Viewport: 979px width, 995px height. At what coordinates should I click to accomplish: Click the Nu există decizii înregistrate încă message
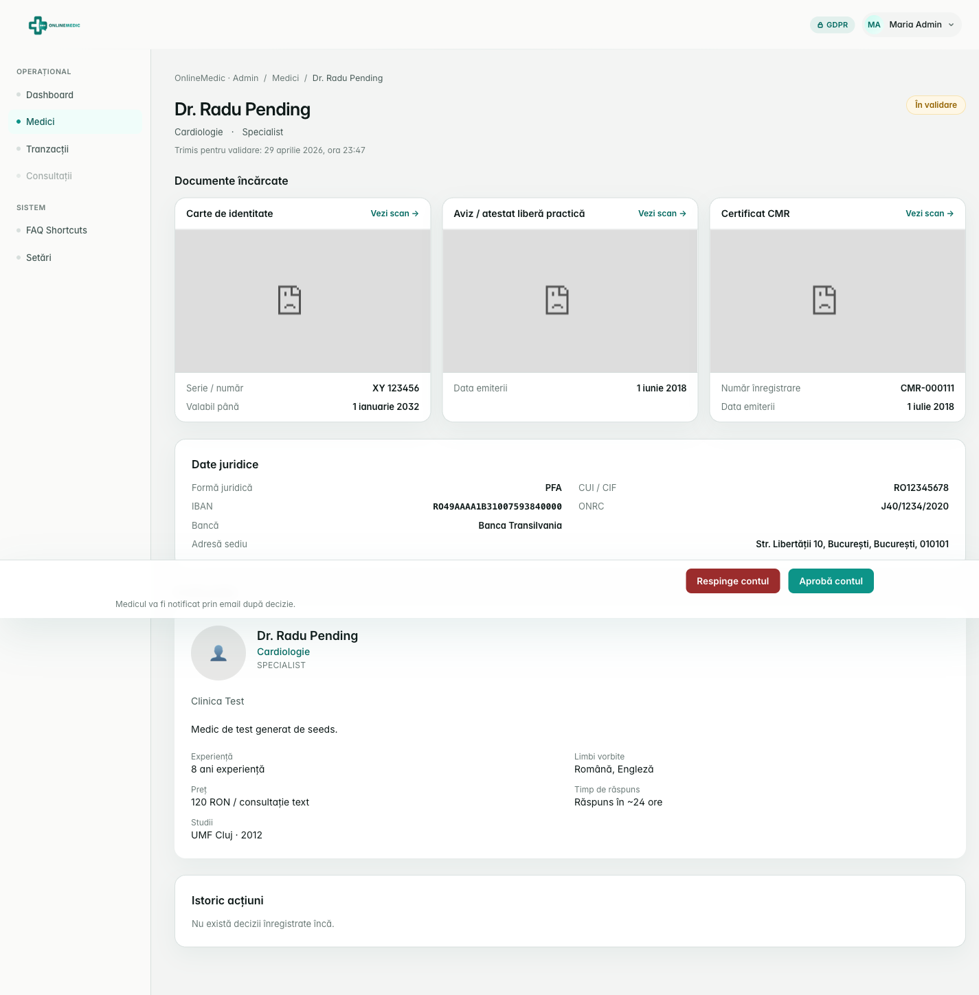coord(263,924)
